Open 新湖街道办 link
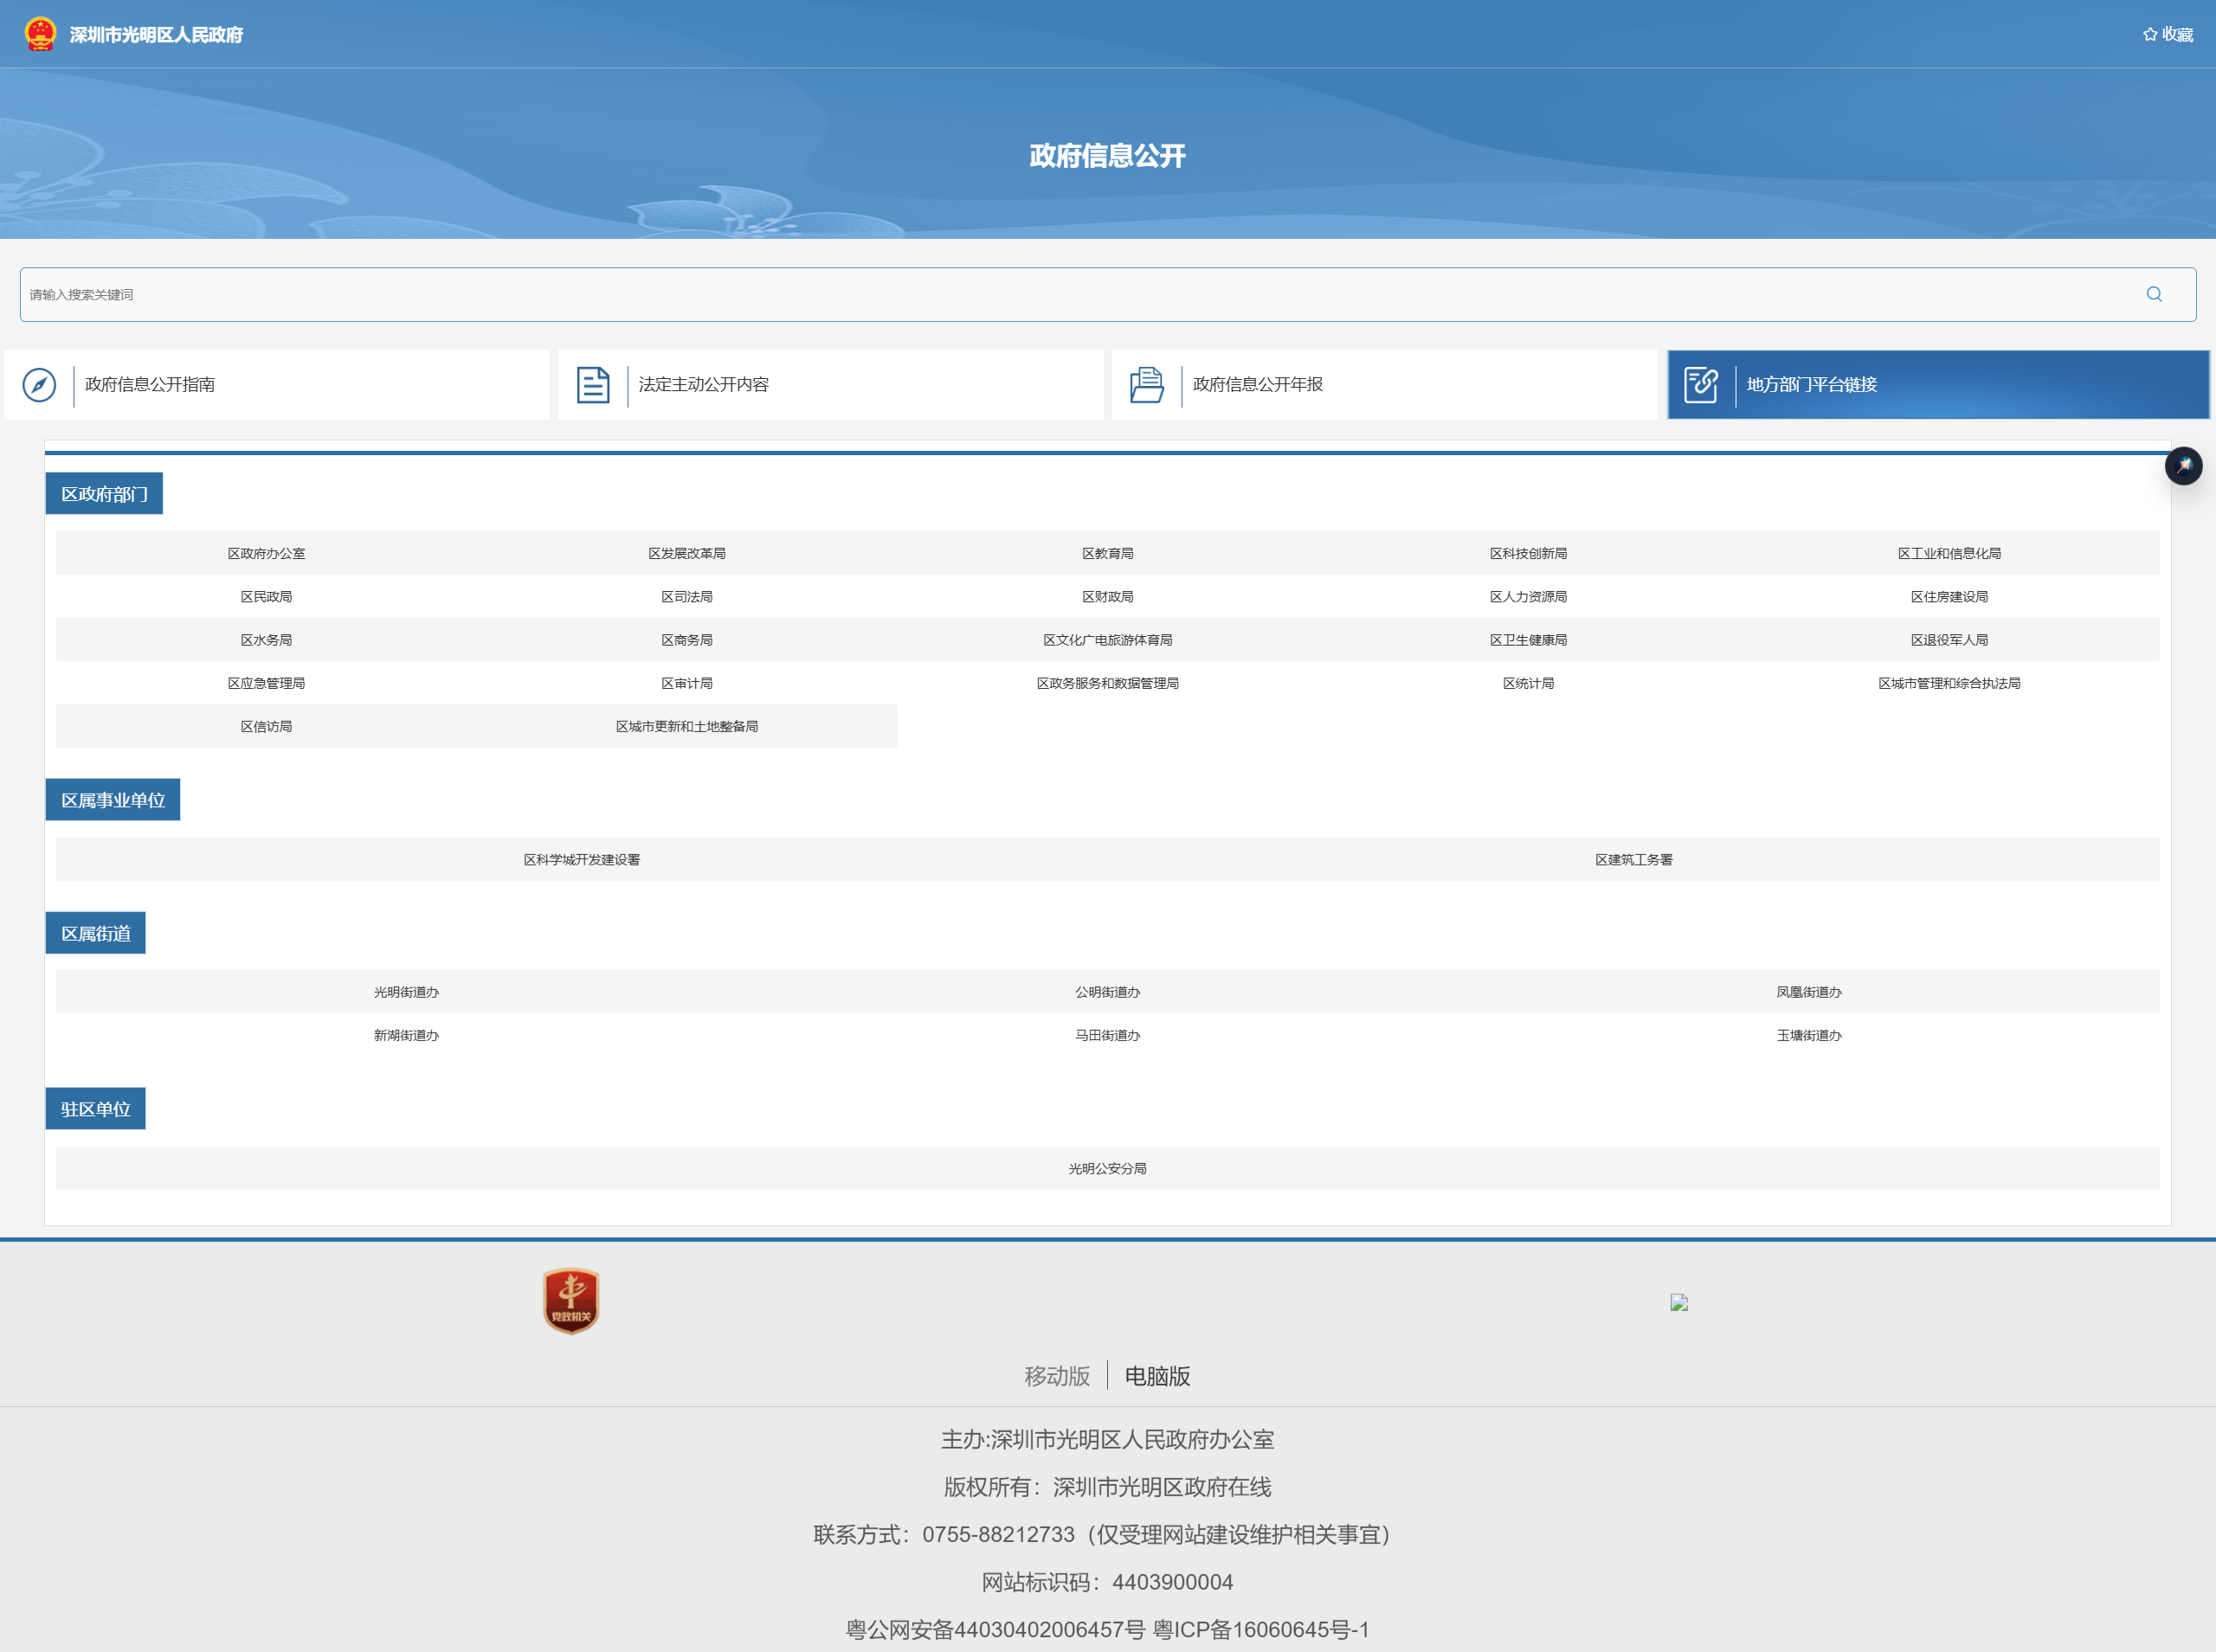This screenshot has width=2216, height=1652. (x=407, y=1035)
